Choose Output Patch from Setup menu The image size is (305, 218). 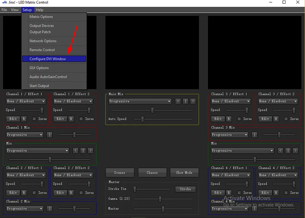pyautogui.click(x=54, y=32)
